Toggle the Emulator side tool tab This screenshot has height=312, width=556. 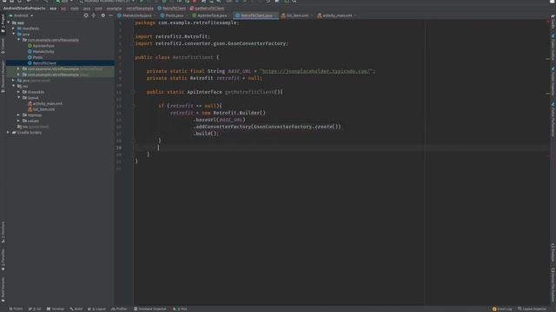coord(553,252)
